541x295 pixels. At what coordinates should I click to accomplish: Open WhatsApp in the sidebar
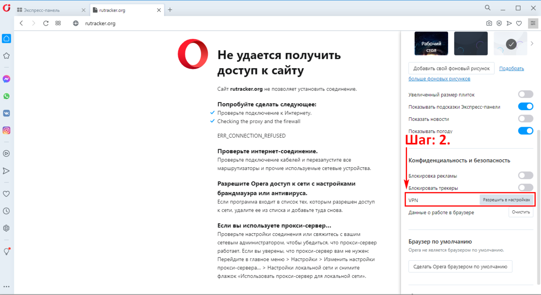6,96
